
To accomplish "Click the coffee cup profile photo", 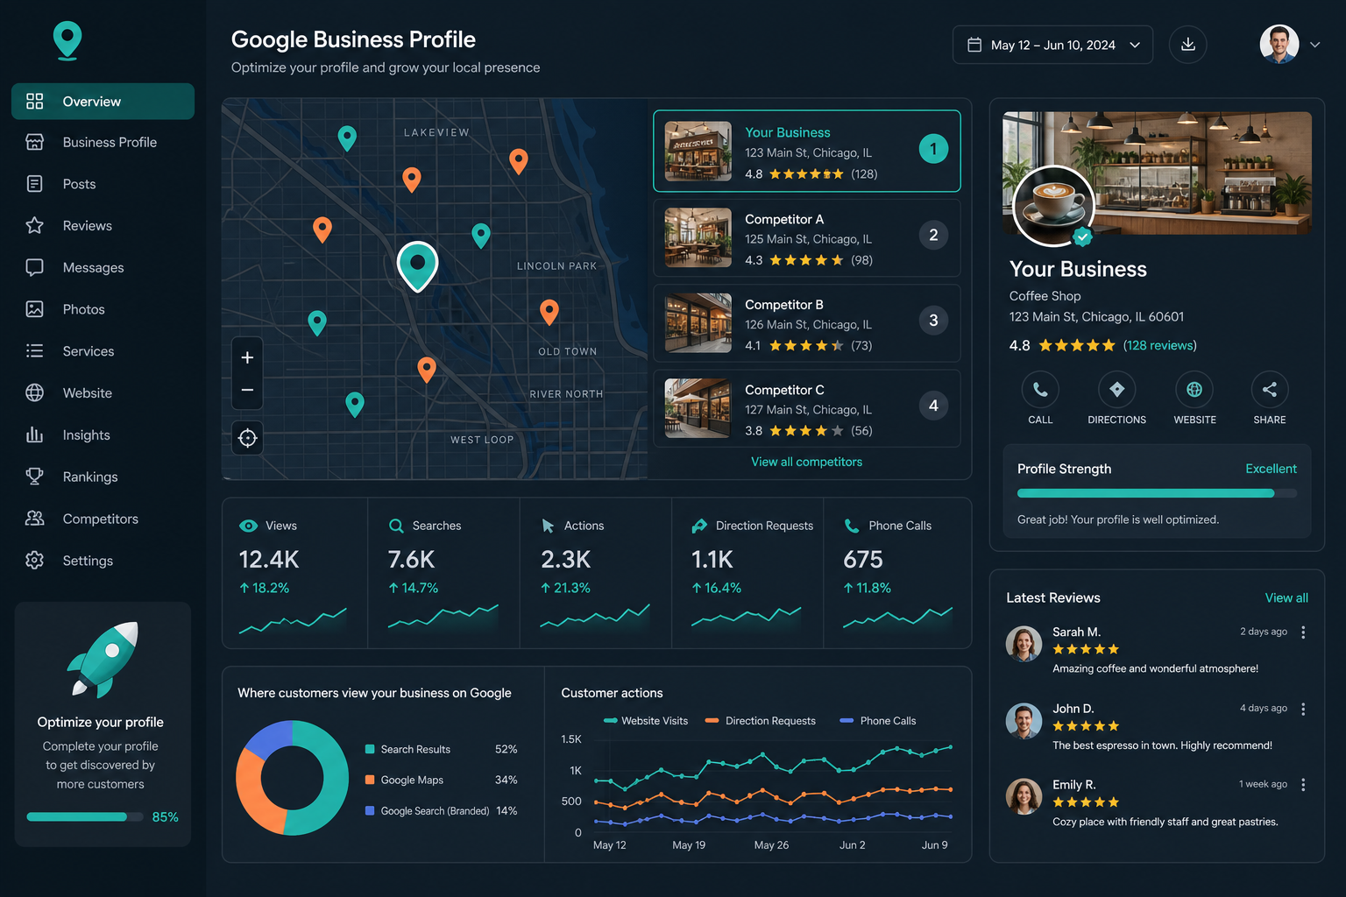I will click(1053, 206).
